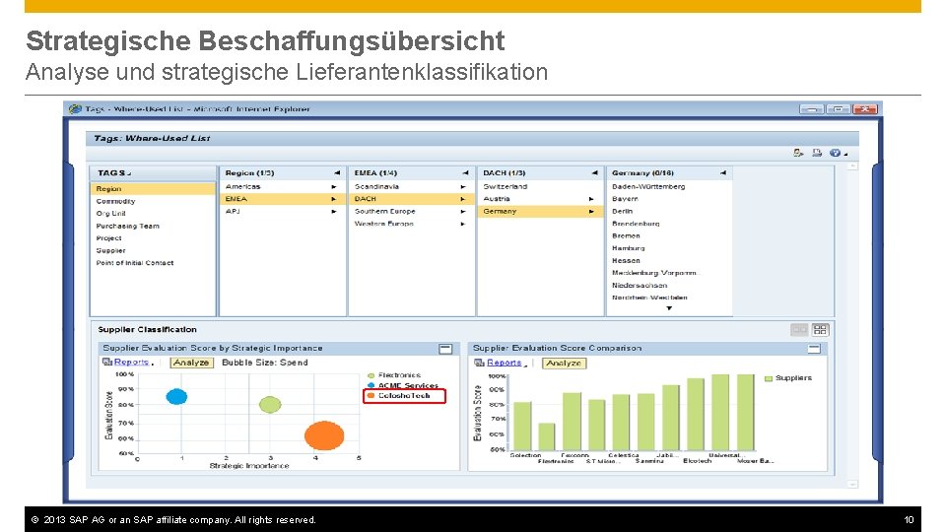Select Region in the TAGS list
The height and width of the screenshot is (532, 946).
(153, 189)
